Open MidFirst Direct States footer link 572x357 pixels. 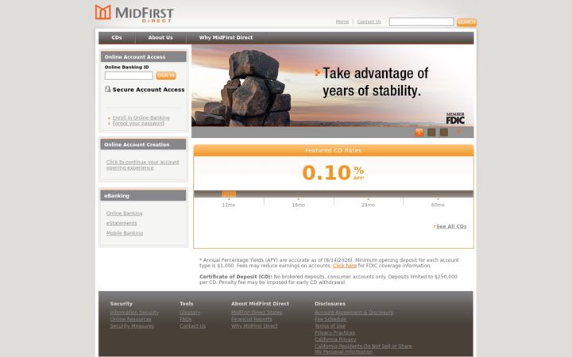coord(257,313)
